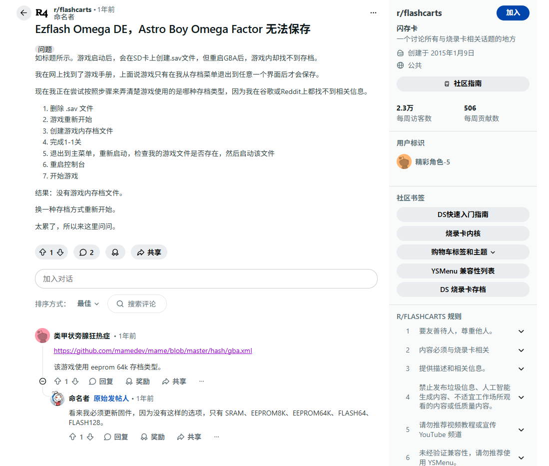Click the r/flashcarts R4 community avatar
This screenshot has width=549, height=466.
click(x=42, y=13)
